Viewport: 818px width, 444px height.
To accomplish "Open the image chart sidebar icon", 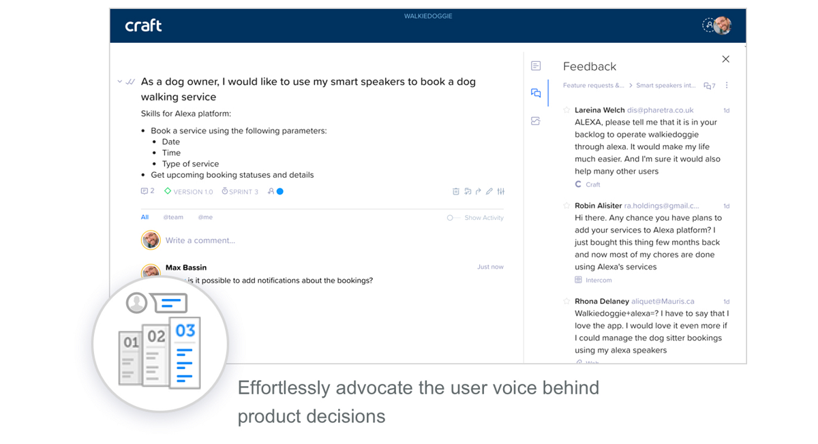I will coord(536,121).
